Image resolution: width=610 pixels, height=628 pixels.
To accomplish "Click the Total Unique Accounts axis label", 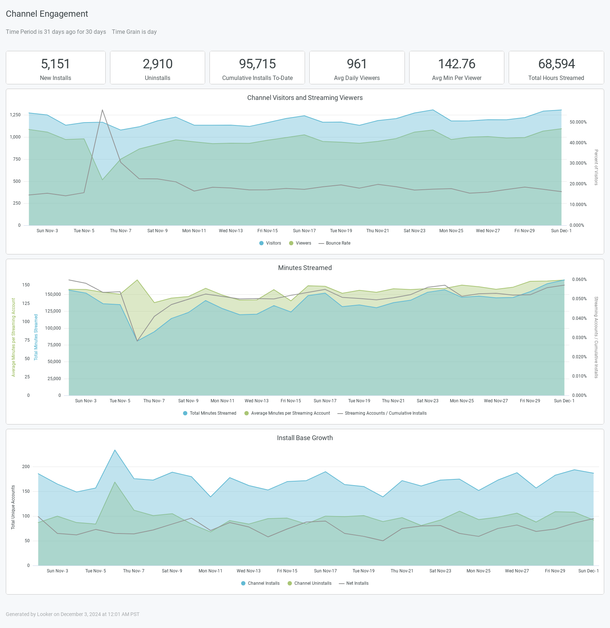I will click(13, 507).
